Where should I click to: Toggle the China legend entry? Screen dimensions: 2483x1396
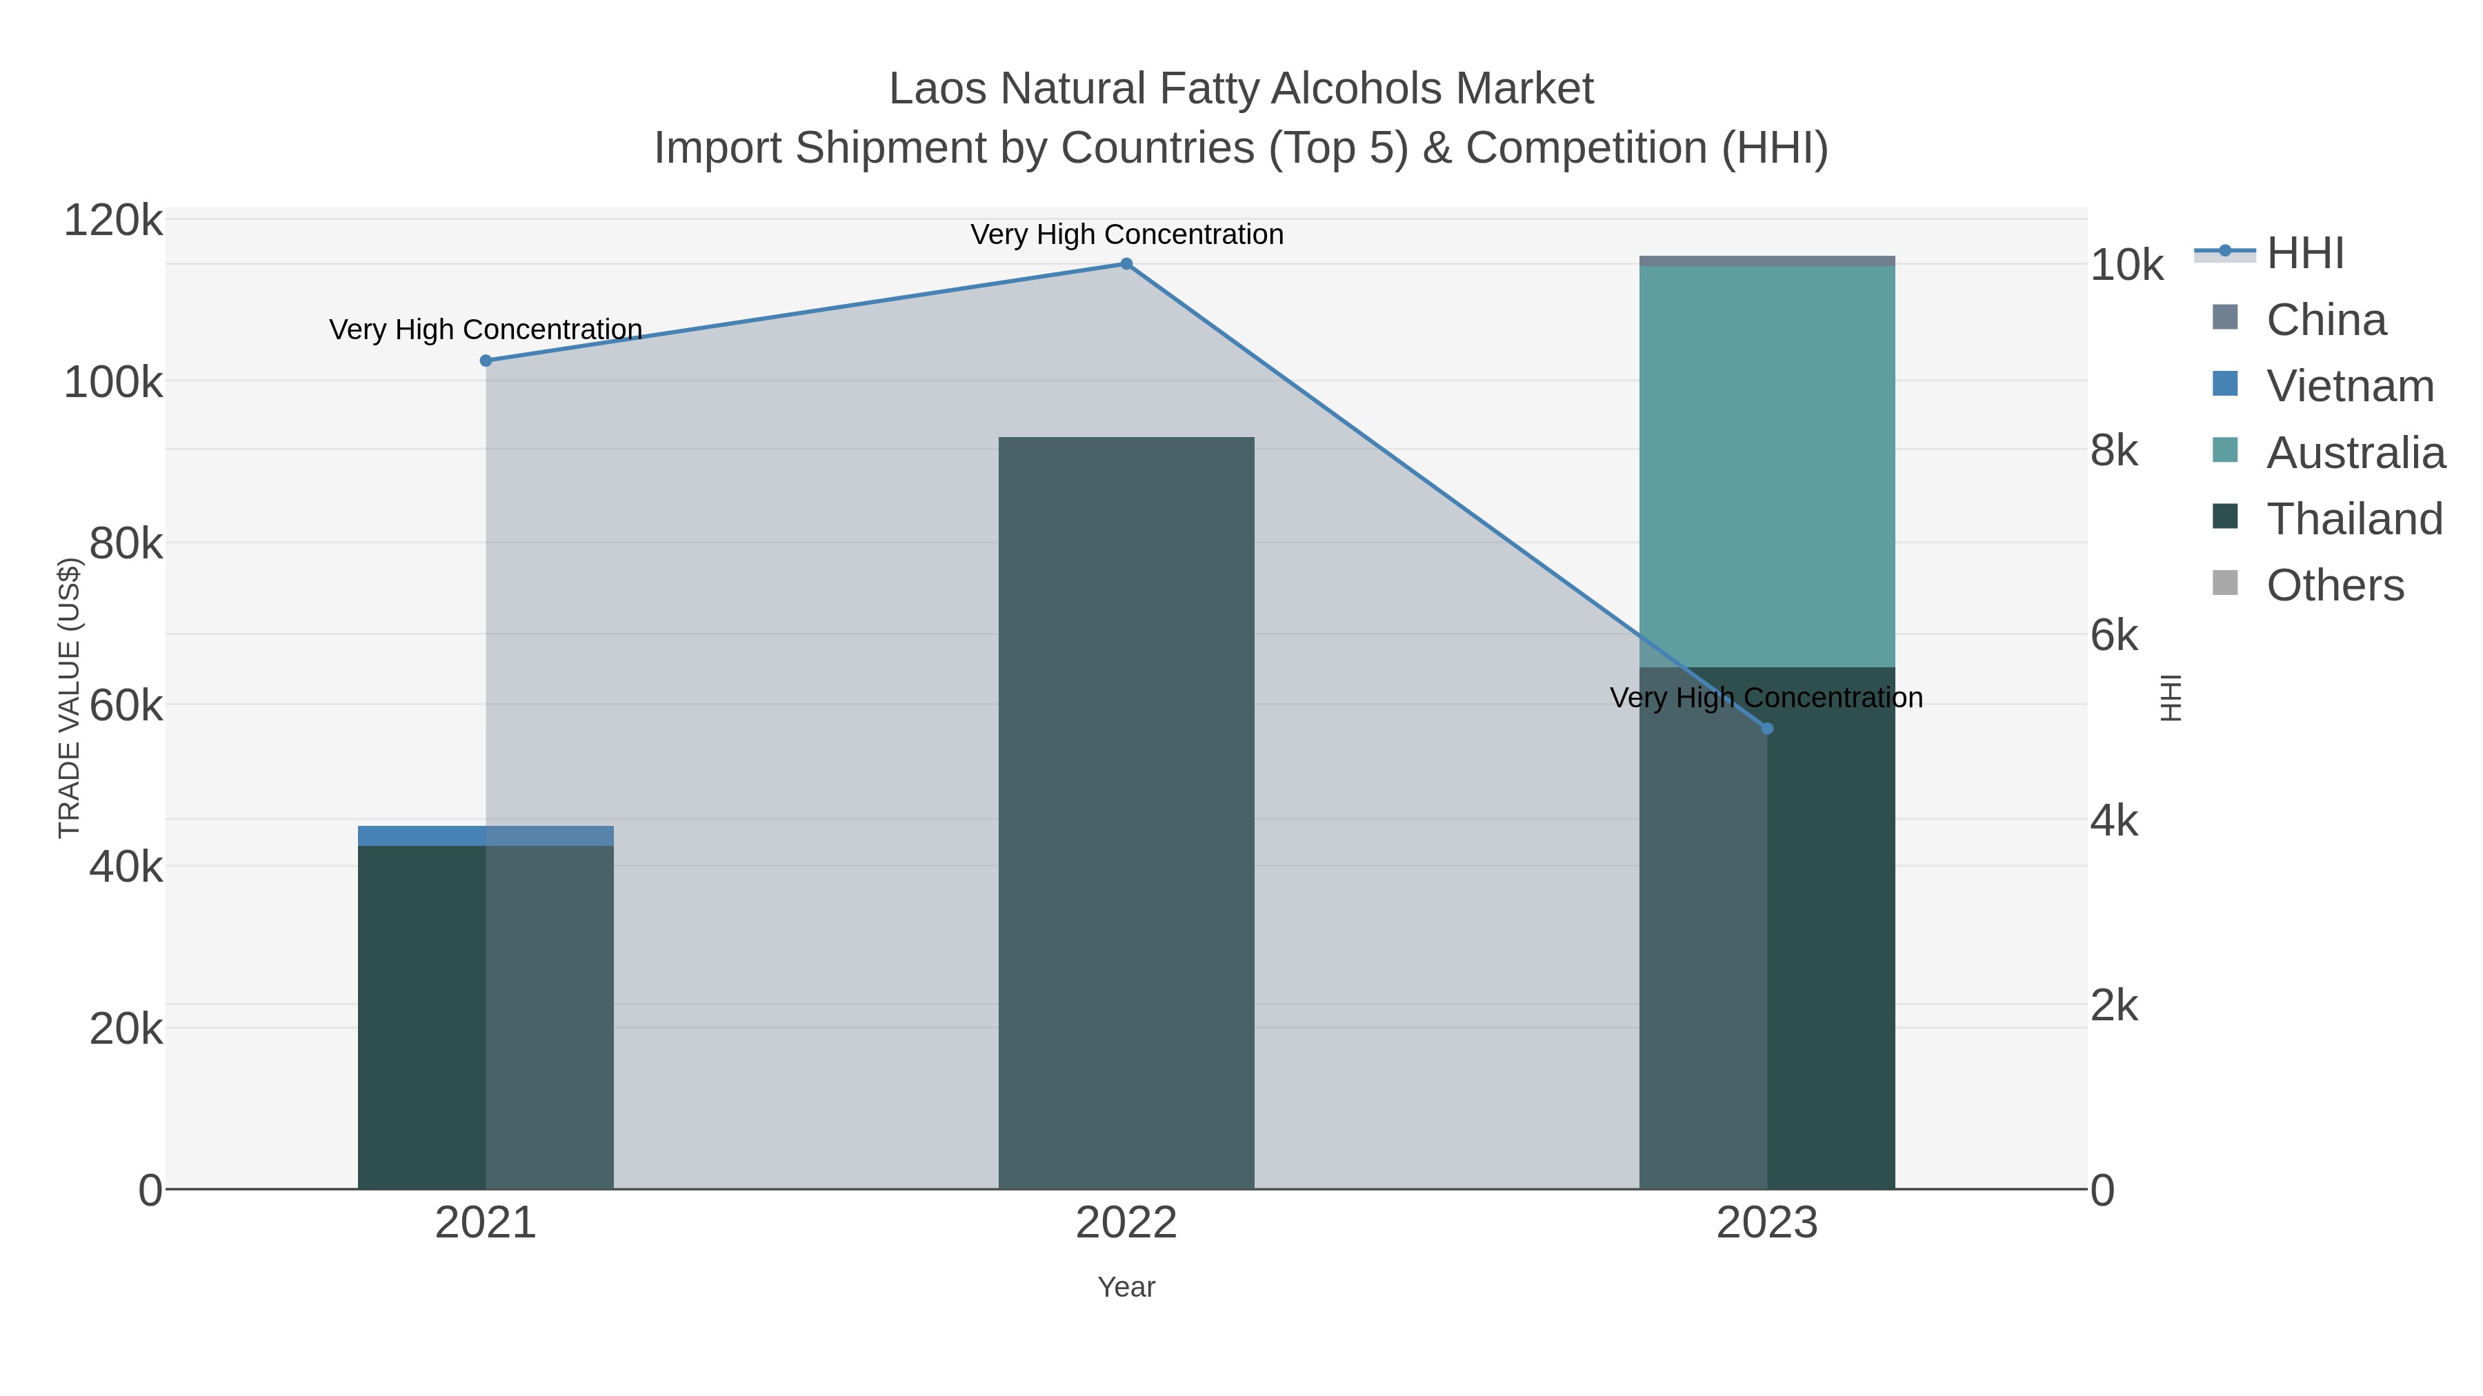pos(2300,320)
